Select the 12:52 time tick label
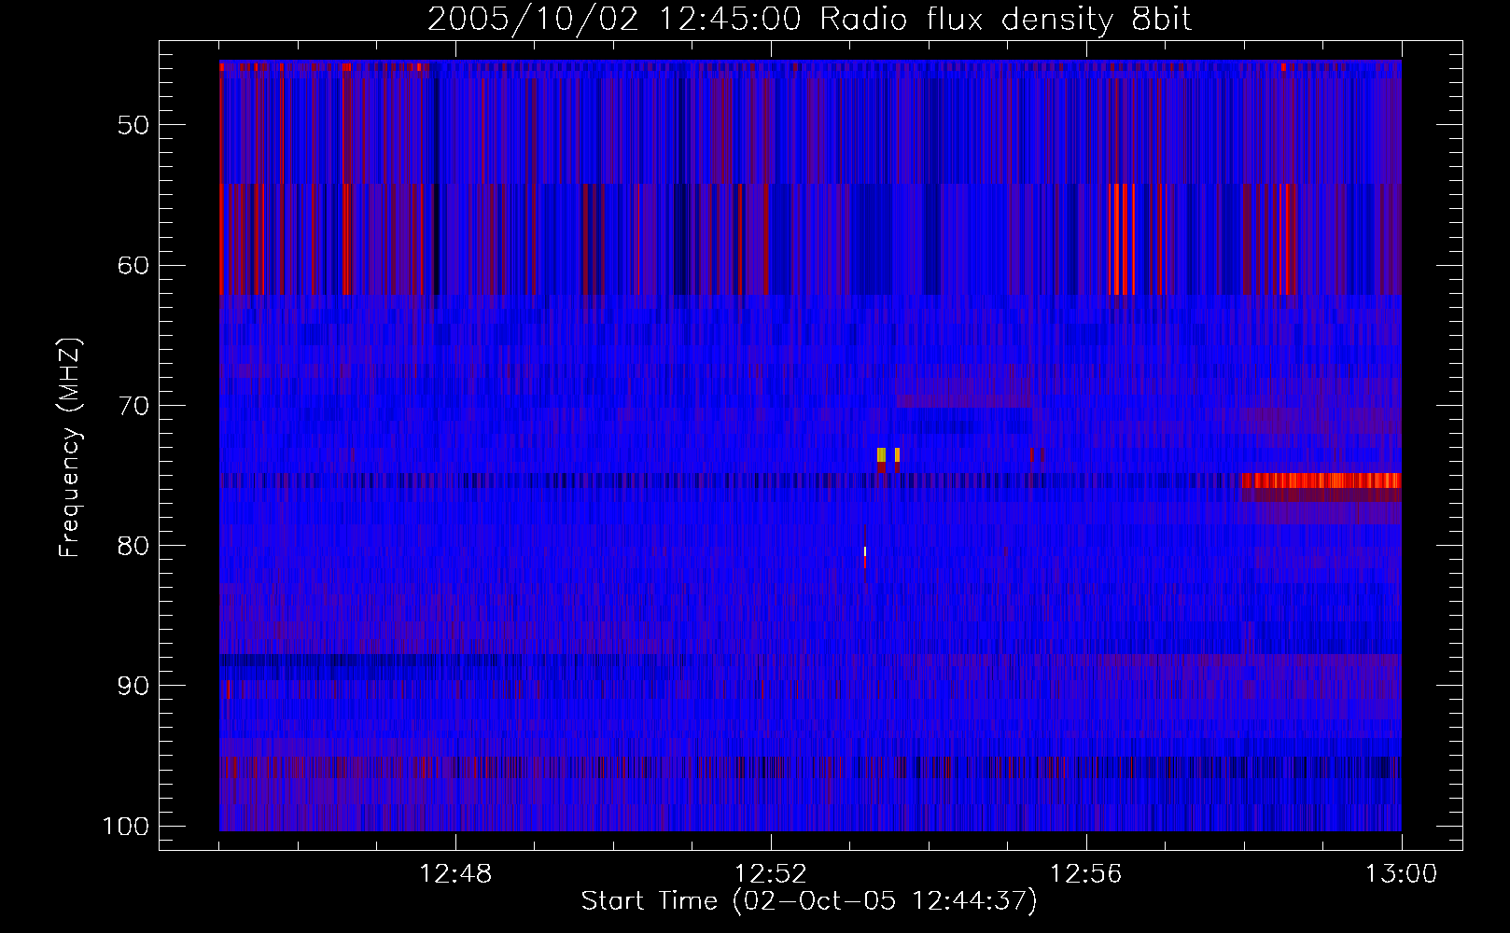Image resolution: width=1510 pixels, height=933 pixels. click(x=771, y=874)
